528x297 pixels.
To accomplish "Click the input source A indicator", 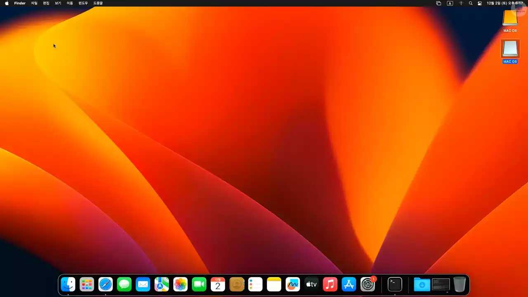I will tap(450, 3).
